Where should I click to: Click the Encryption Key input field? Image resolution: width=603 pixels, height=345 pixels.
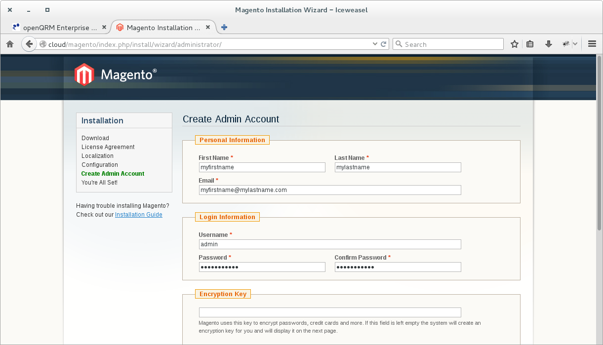coord(330,312)
